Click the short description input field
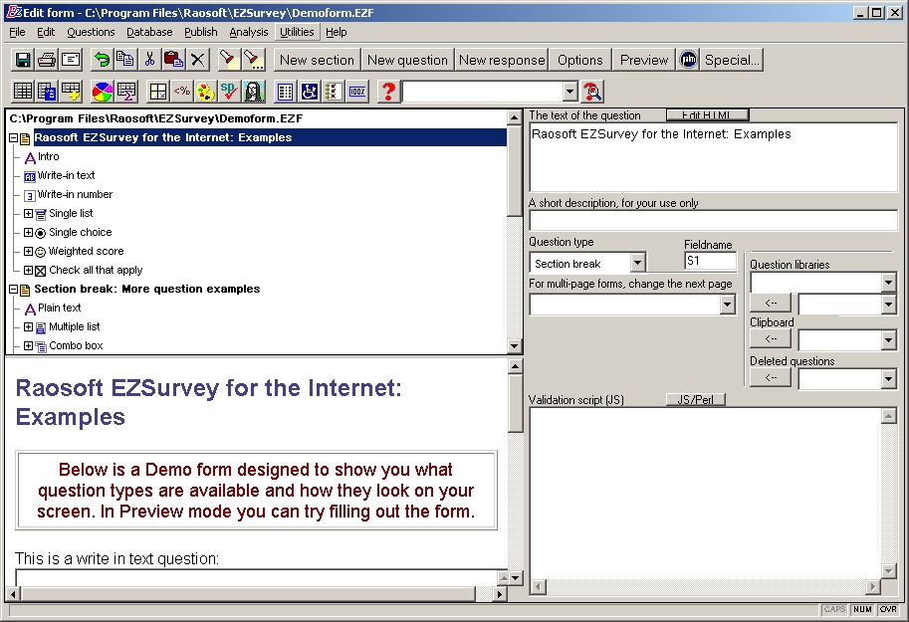 click(713, 220)
